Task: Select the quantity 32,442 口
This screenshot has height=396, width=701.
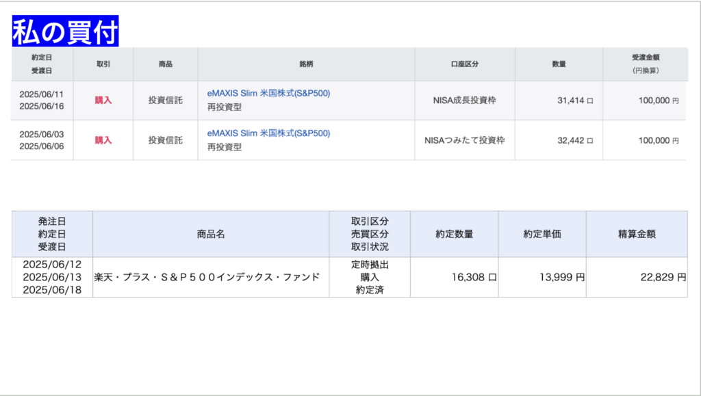Action: 575,140
